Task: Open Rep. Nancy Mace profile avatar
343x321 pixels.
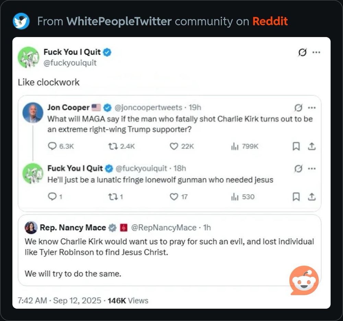Action: click(31, 228)
